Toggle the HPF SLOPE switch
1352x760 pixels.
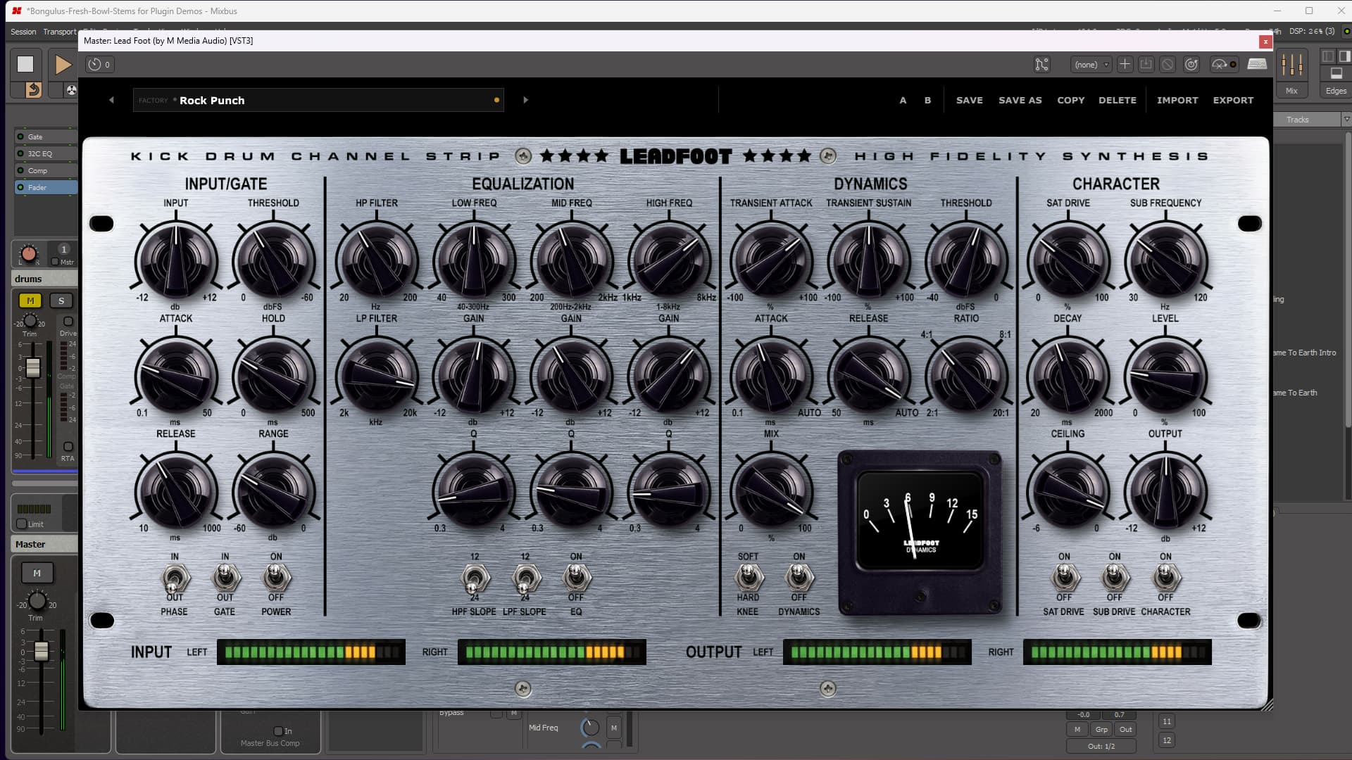pos(475,579)
